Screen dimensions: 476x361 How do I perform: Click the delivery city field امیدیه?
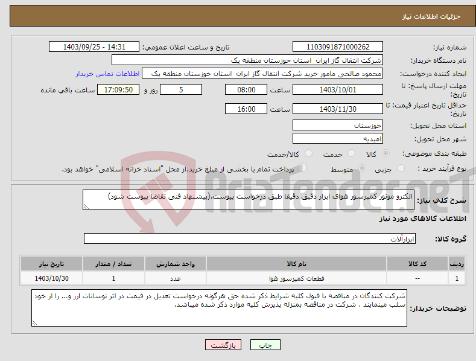tap(338, 139)
